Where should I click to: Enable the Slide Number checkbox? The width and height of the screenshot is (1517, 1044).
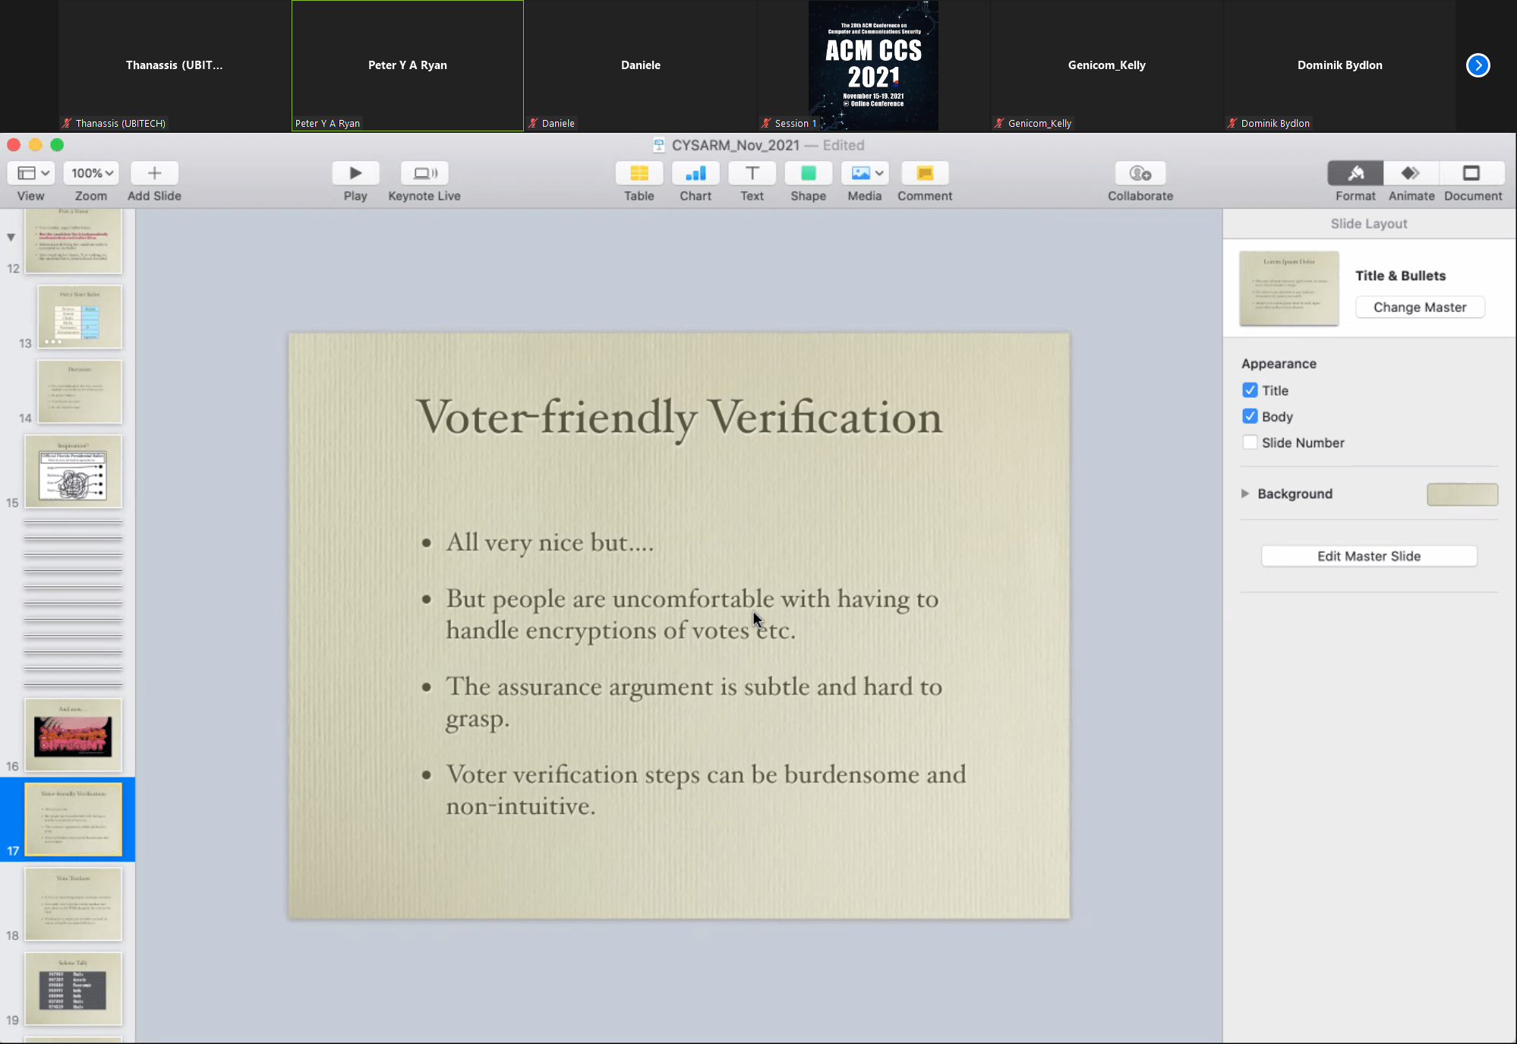tap(1250, 443)
